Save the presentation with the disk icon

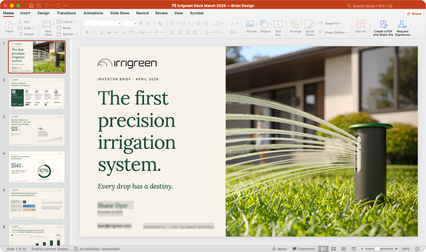[x=39, y=6]
